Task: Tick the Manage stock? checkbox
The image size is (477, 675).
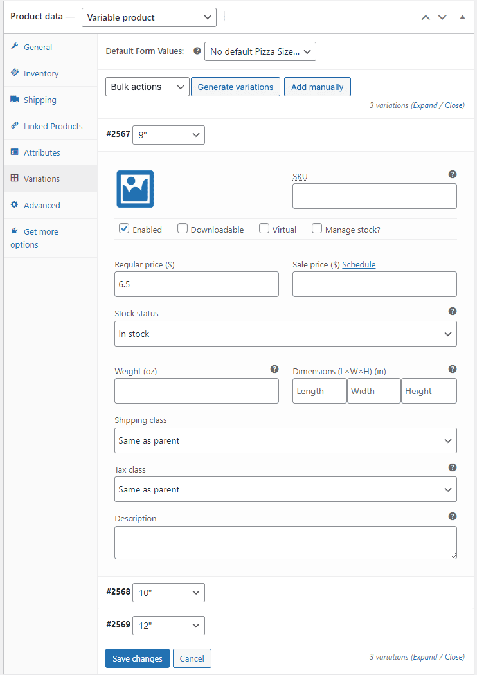Action: click(317, 228)
